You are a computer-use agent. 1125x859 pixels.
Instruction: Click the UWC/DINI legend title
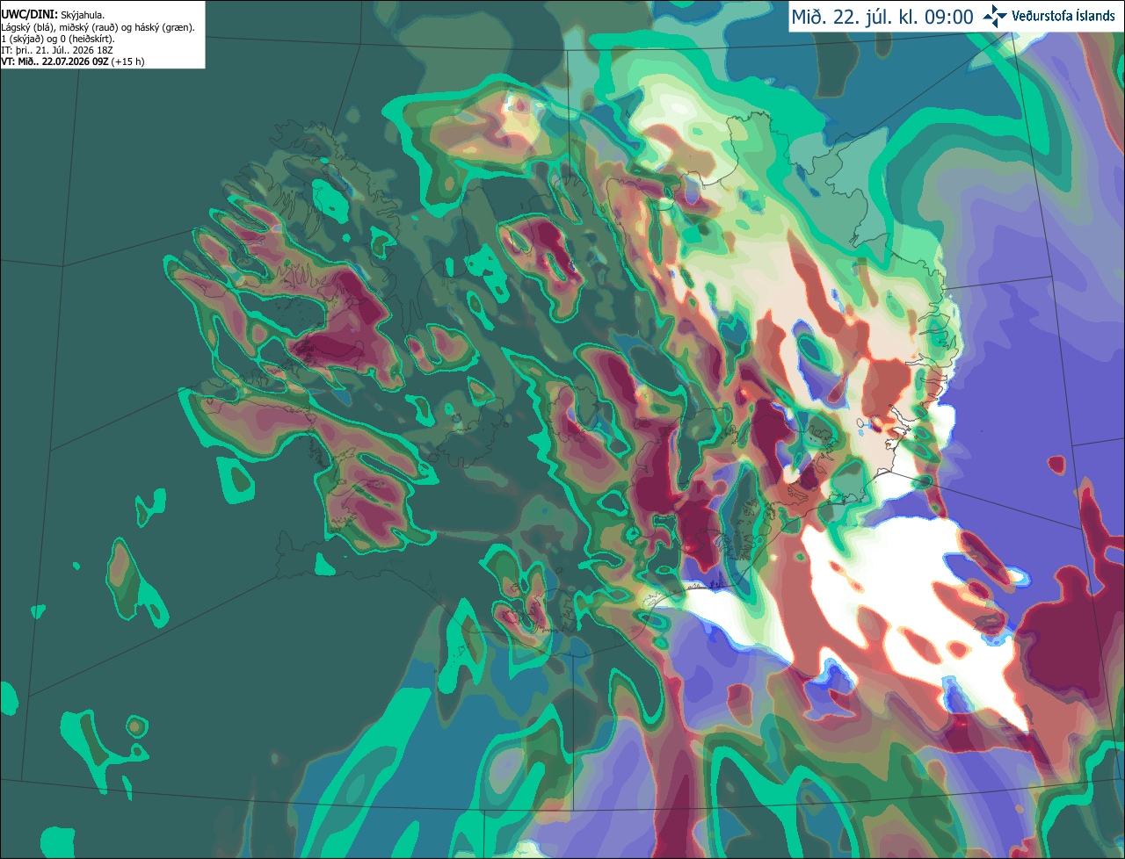click(30, 15)
